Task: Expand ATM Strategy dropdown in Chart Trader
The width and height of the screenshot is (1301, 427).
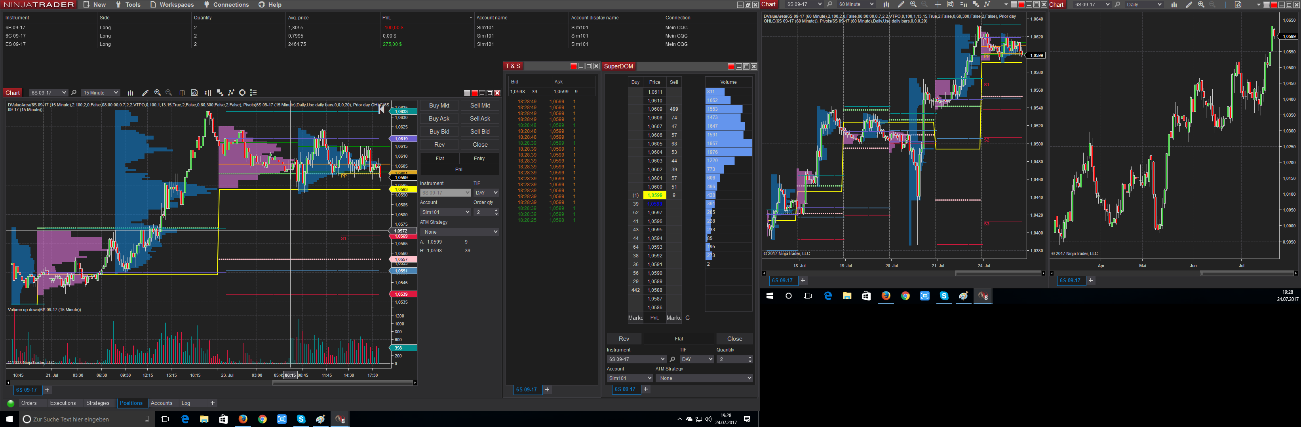Action: click(460, 232)
